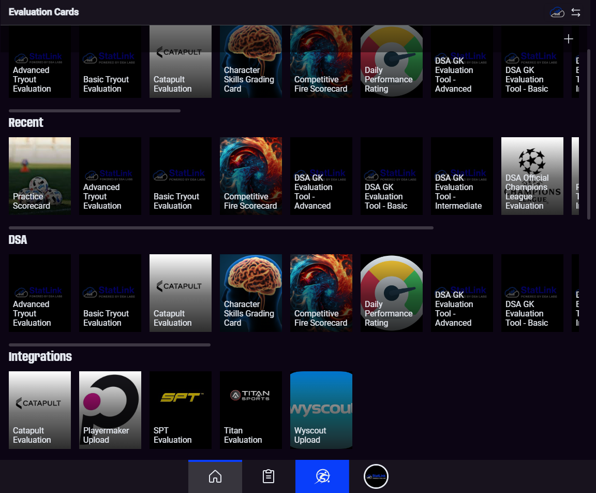596x493 pixels.
Task: Click the StatLink cloud icon in the header
Action: (x=557, y=12)
